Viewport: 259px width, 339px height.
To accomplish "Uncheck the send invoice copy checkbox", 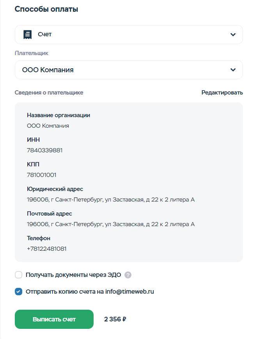I will pyautogui.click(x=19, y=291).
